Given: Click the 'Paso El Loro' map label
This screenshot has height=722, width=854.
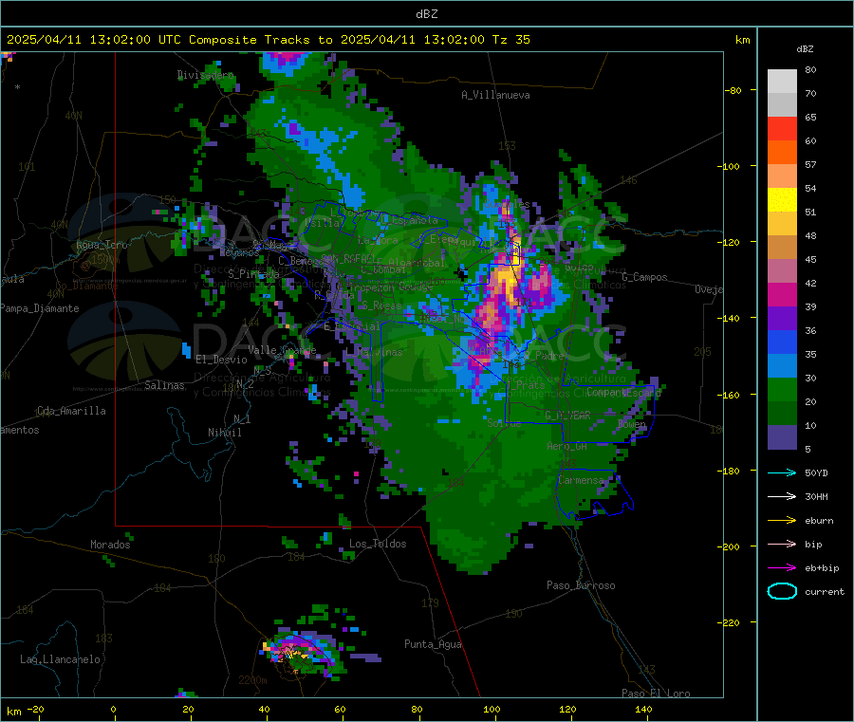Looking at the screenshot, I should (x=656, y=694).
